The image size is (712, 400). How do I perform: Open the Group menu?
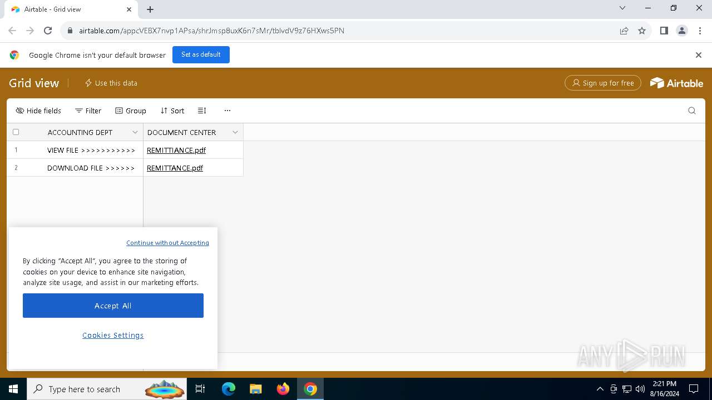click(131, 111)
